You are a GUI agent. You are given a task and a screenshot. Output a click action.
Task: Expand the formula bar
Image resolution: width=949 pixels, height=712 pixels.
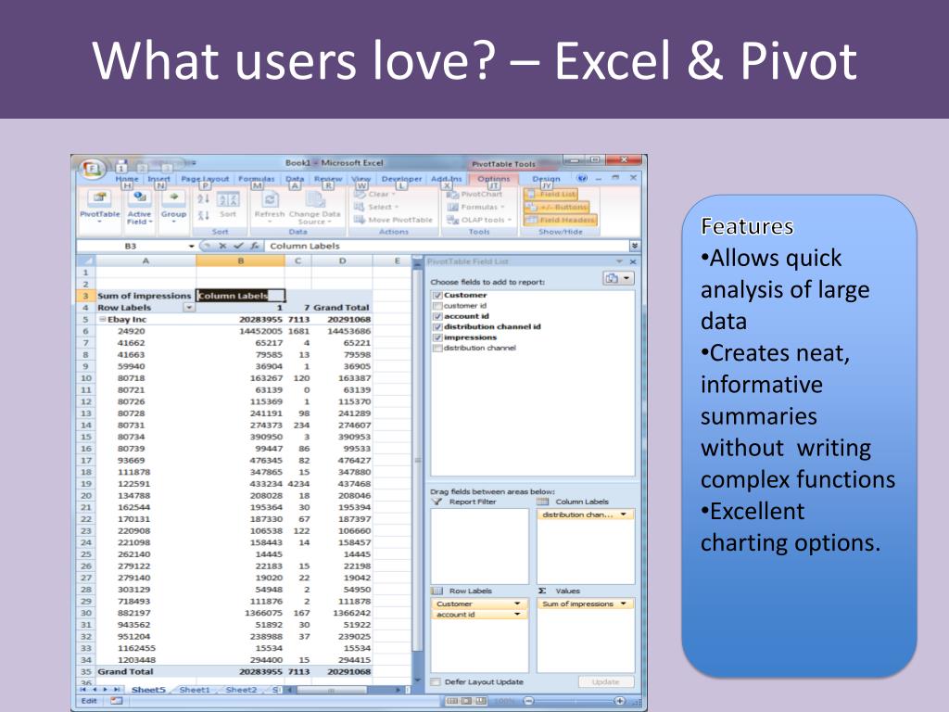click(634, 246)
